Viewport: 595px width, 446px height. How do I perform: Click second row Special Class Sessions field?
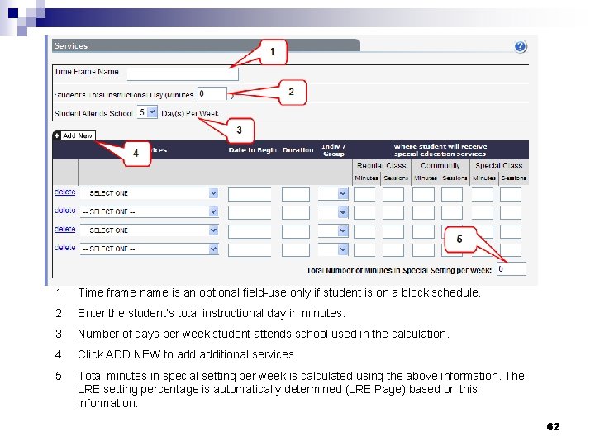(x=511, y=213)
